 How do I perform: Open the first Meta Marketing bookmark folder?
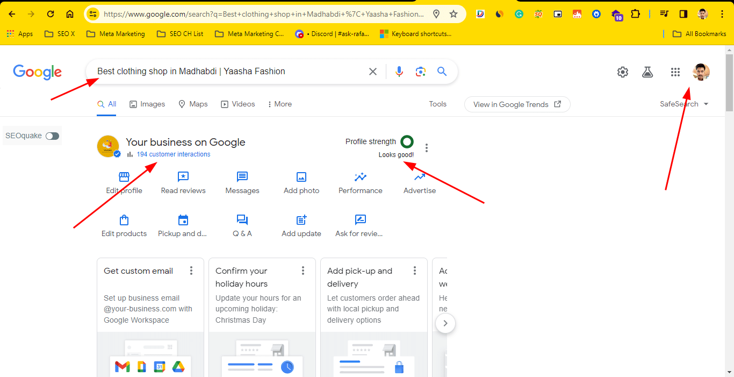[115, 34]
